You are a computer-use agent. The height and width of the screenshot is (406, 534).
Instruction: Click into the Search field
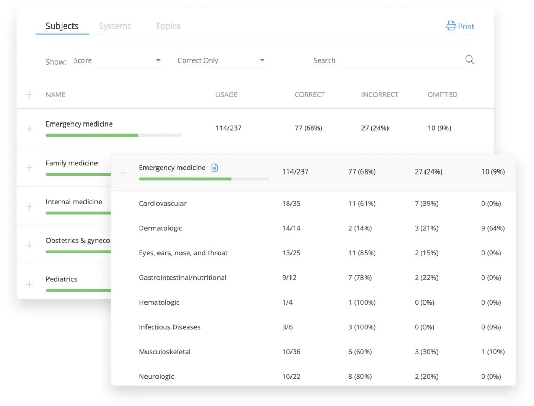coord(386,61)
